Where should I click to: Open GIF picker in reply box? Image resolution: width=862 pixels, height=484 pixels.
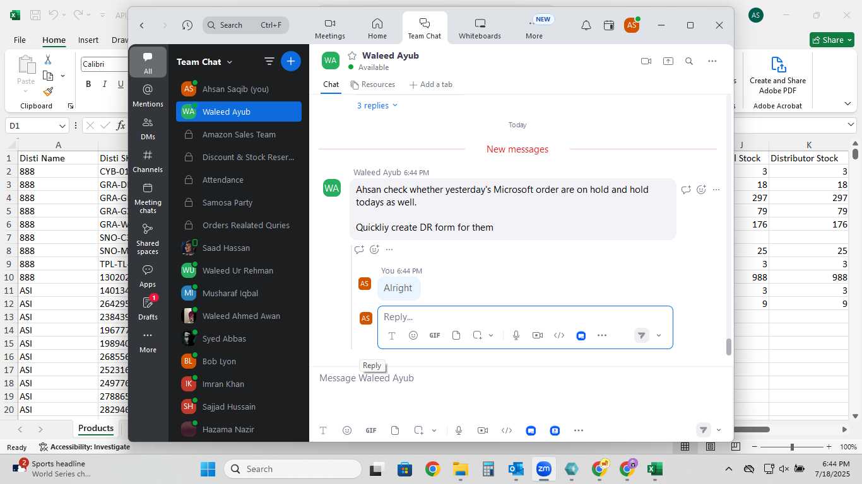click(435, 335)
